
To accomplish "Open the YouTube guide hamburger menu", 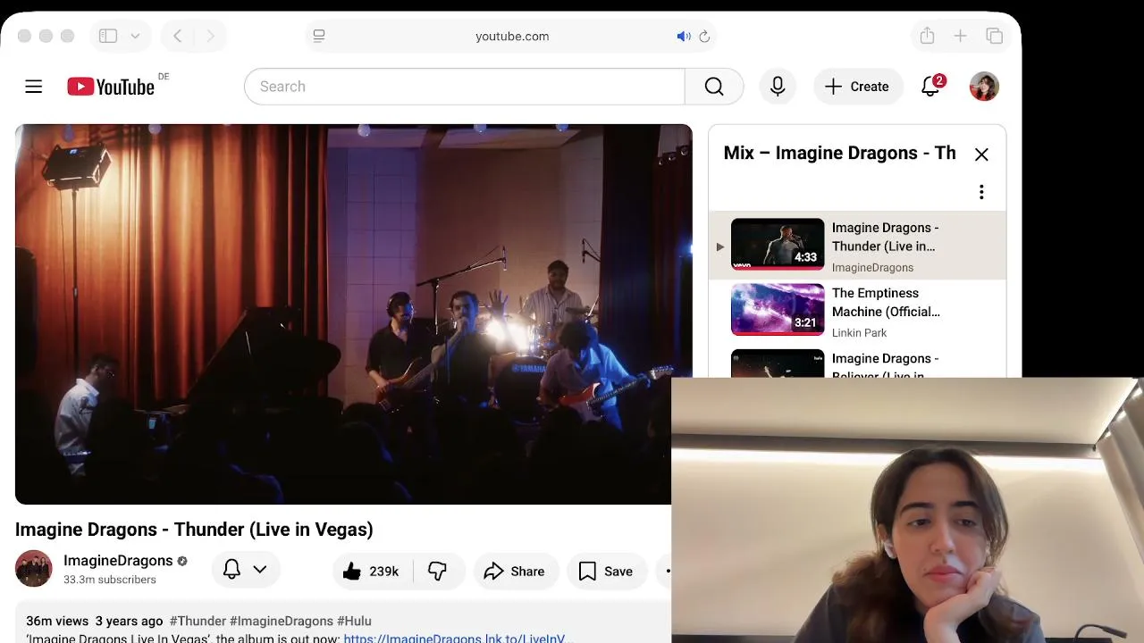I will [x=33, y=87].
